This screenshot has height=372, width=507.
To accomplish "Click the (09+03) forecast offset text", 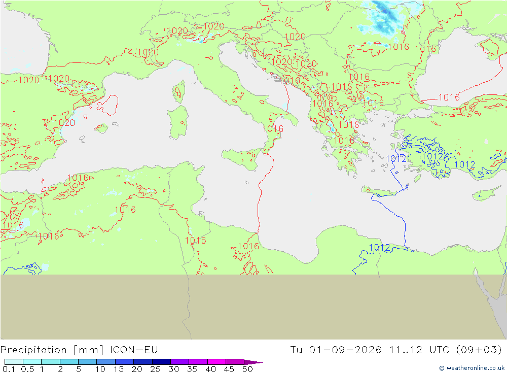I will coord(479,350).
